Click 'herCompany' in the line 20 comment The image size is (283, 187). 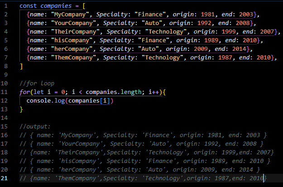pyautogui.click(x=79, y=170)
